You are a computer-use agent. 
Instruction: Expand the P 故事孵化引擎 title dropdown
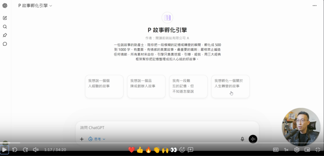(35, 6)
